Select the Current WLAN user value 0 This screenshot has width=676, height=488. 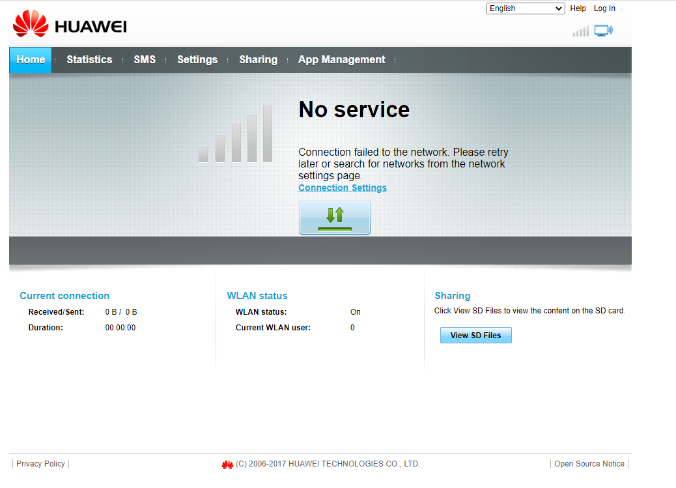point(352,328)
